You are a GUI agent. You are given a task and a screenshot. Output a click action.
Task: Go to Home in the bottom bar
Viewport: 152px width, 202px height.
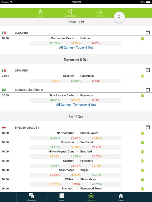click(x=121, y=197)
